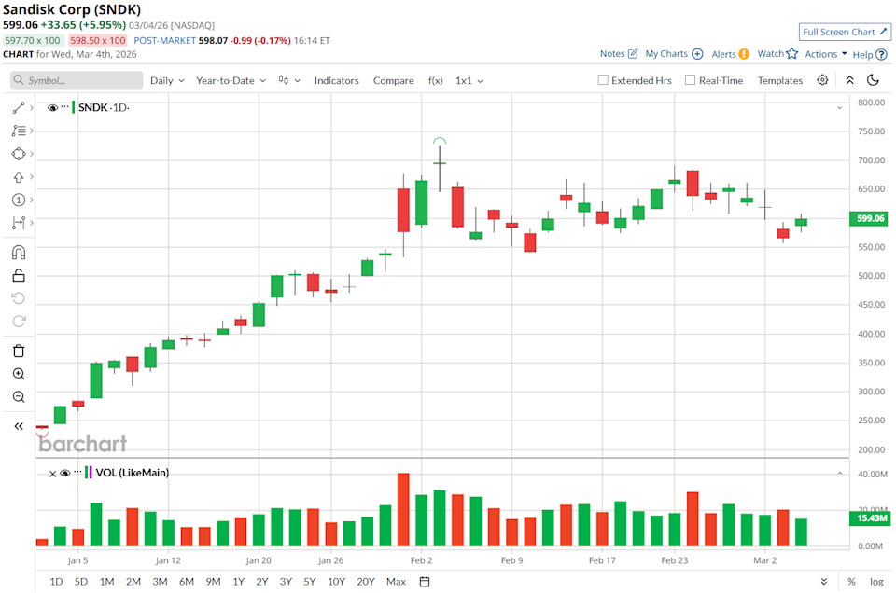Open chart settings gear icon

822,80
